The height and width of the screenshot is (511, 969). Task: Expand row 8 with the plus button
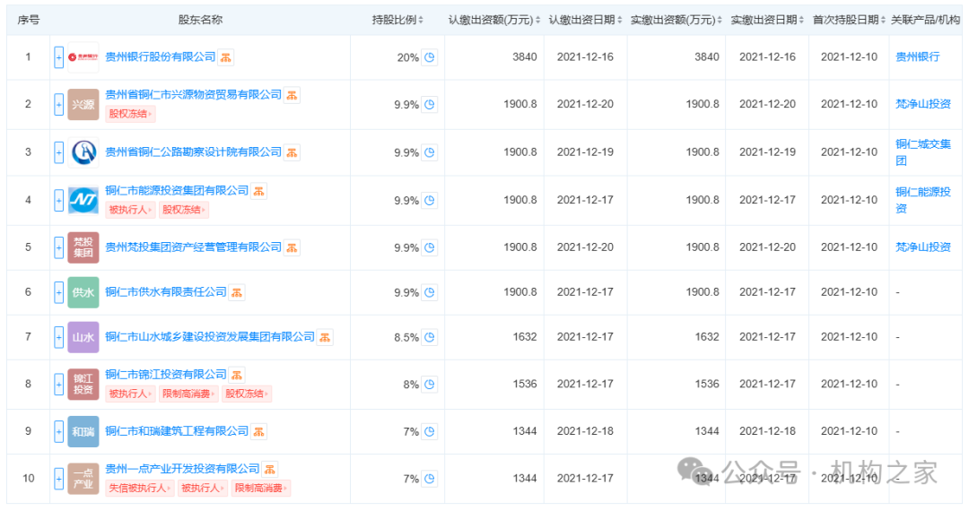tap(58, 385)
